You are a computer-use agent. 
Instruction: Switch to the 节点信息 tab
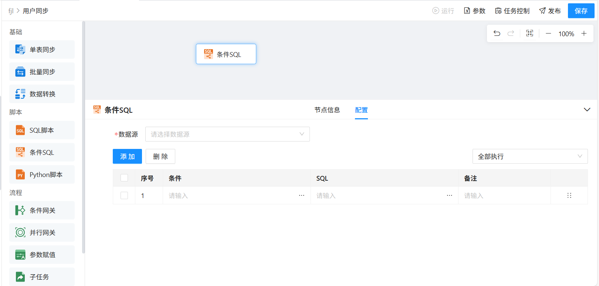coord(327,110)
